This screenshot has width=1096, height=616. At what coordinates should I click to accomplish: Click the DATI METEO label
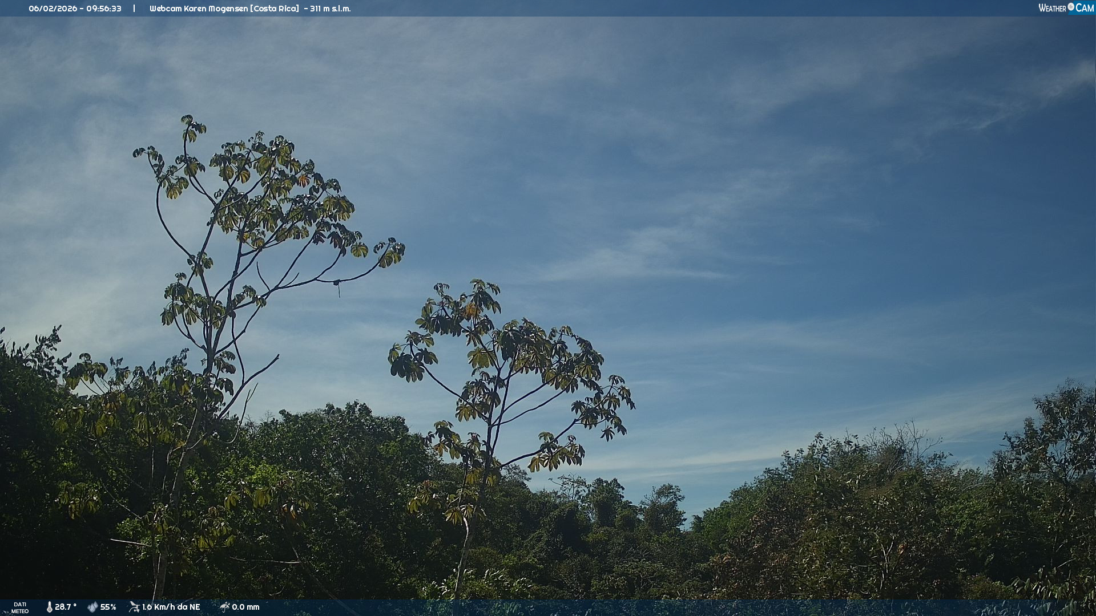[x=20, y=607]
